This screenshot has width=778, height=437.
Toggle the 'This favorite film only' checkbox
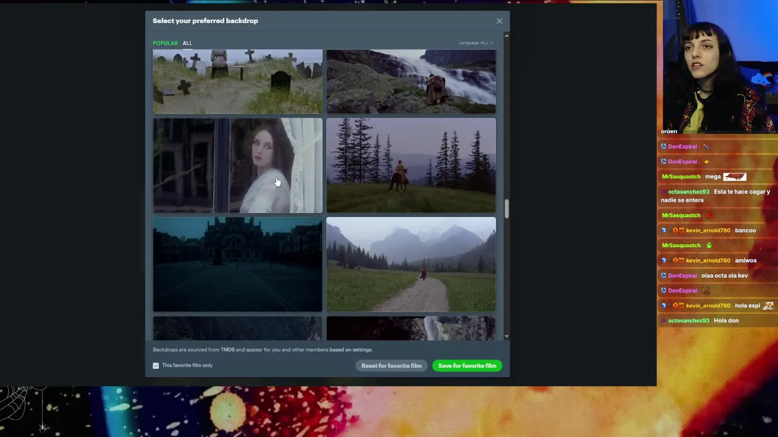[156, 365]
